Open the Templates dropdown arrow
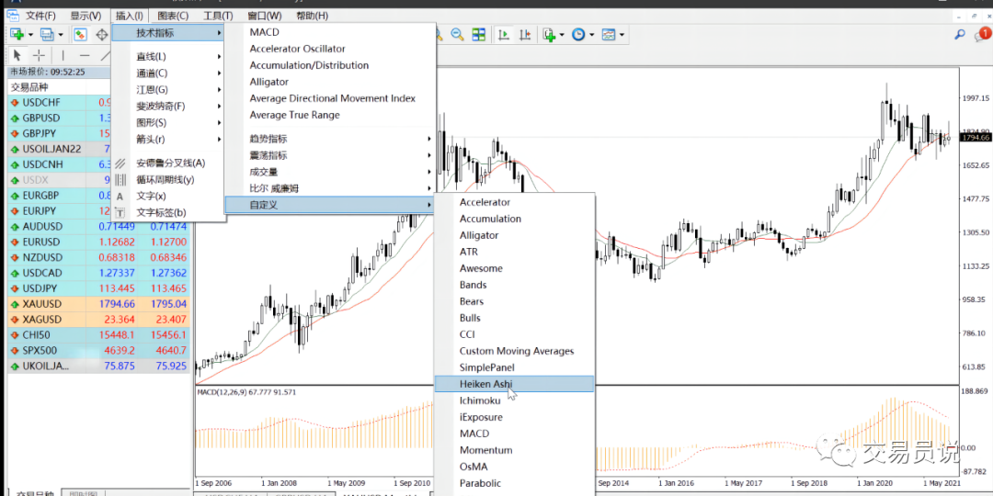The height and width of the screenshot is (496, 993). pos(622,34)
